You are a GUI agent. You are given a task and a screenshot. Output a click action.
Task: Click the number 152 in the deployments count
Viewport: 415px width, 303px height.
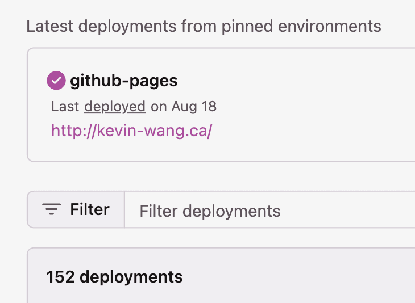pos(60,277)
